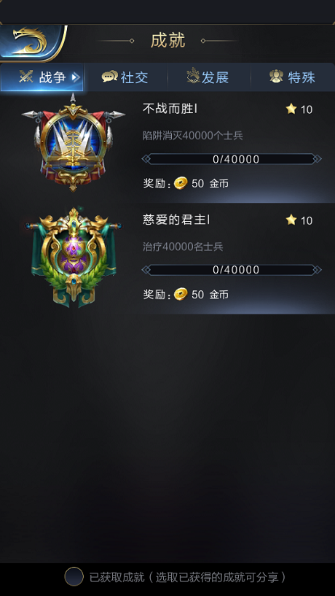
Task: Switch to the 社交 tab
Action: tap(125, 77)
